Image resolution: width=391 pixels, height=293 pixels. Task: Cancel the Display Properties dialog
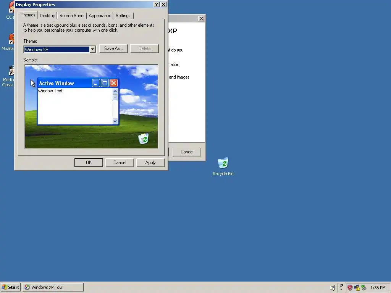[x=120, y=163]
